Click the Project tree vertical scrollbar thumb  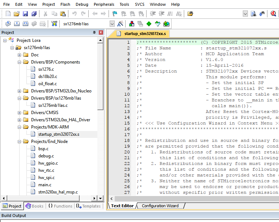pos(101,77)
